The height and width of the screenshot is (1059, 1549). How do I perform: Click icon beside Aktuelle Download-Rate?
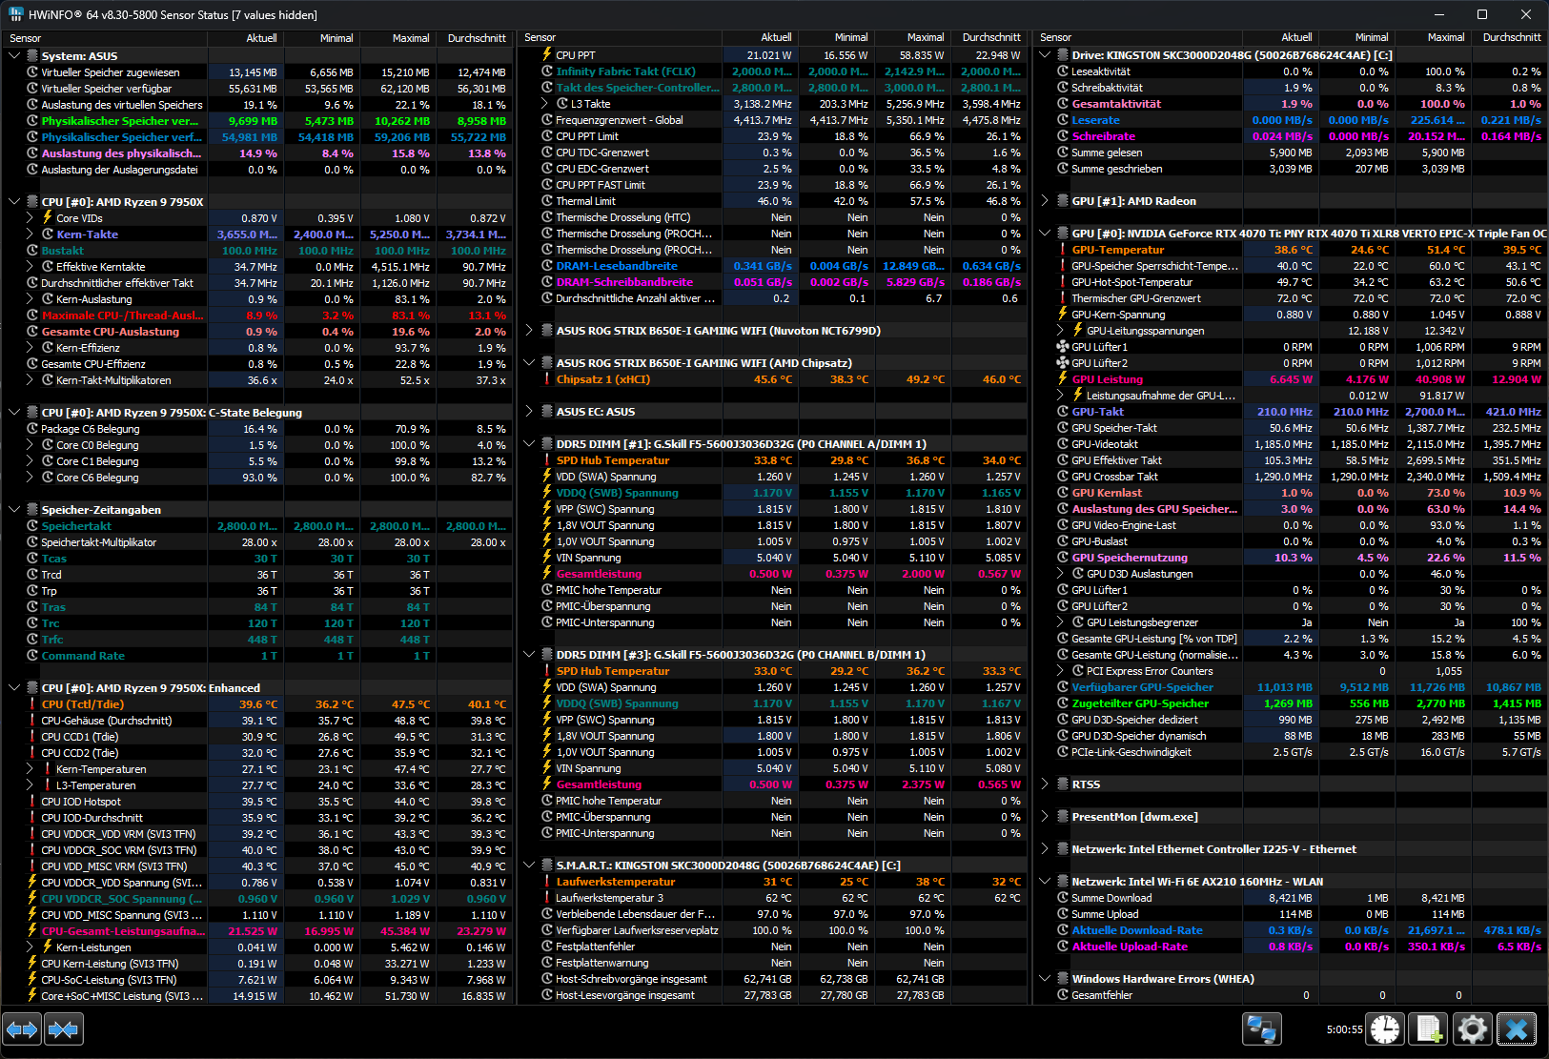point(1063,930)
